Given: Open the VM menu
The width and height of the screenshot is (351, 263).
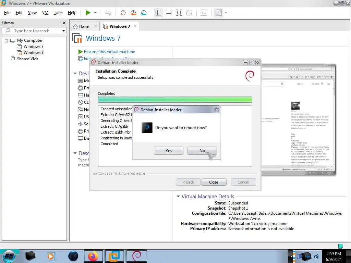Looking at the screenshot, I should [x=45, y=13].
